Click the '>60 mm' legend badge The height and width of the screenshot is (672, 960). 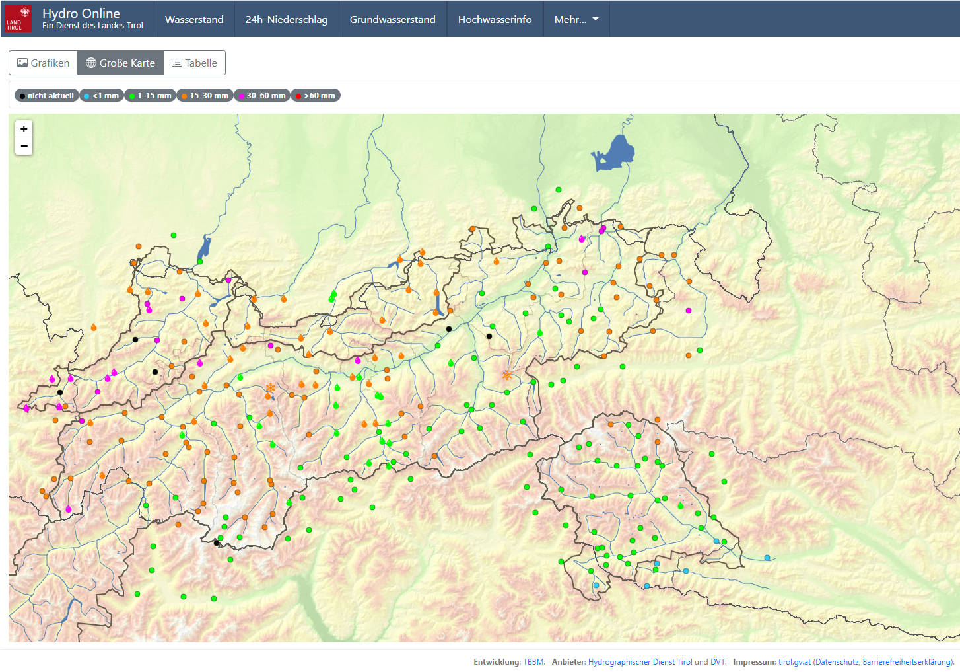316,96
